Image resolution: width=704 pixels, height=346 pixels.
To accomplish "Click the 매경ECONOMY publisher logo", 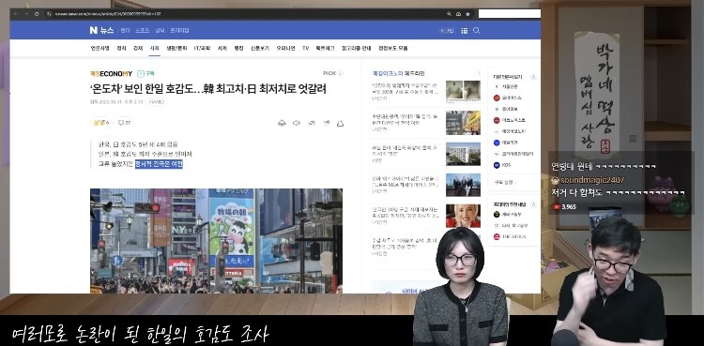I will click(112, 73).
